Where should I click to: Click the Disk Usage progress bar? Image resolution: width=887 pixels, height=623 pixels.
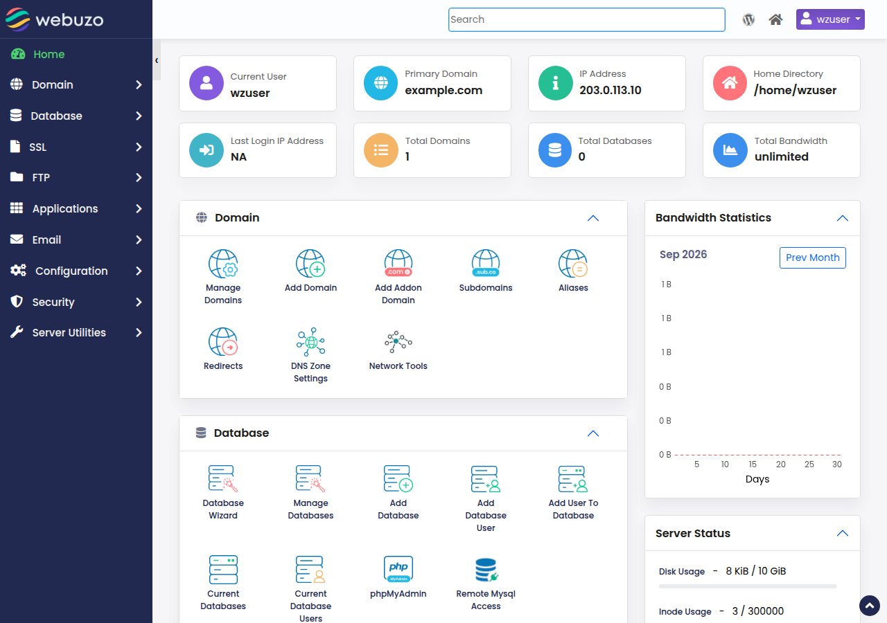[748, 586]
